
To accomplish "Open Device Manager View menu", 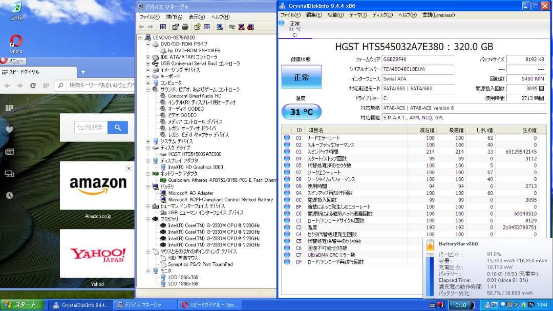I will (197, 17).
